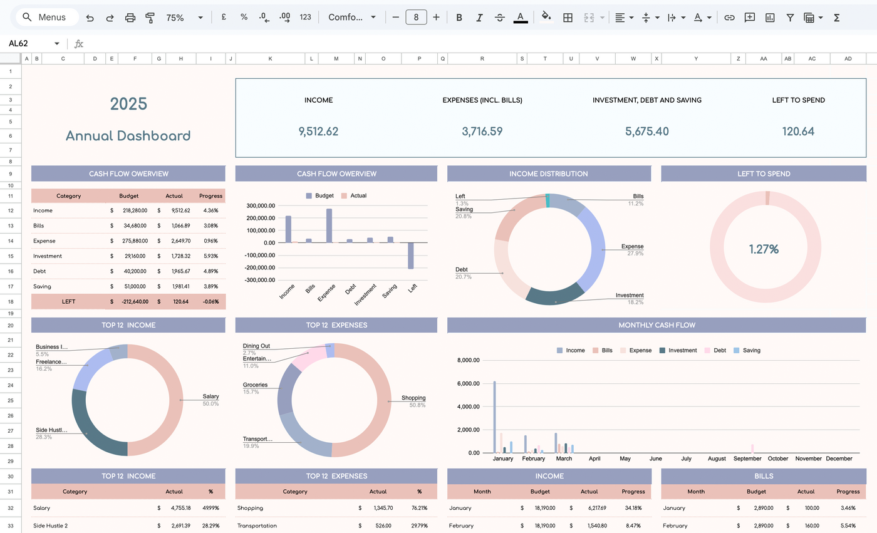This screenshot has height=533, width=877.
Task: Insert a link with chain icon
Action: (729, 18)
